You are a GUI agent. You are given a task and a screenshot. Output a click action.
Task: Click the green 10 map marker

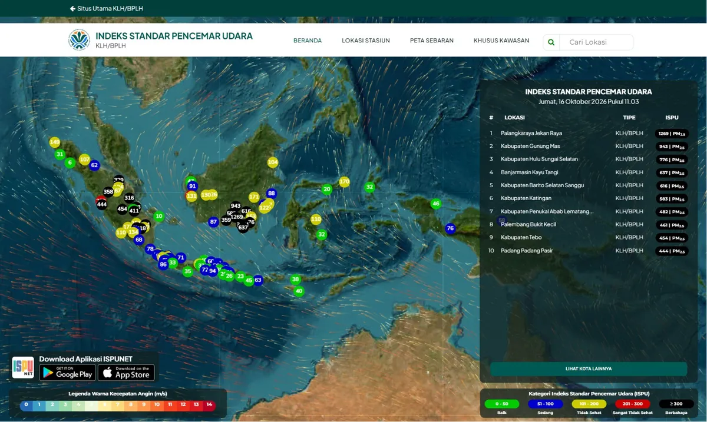(x=158, y=217)
